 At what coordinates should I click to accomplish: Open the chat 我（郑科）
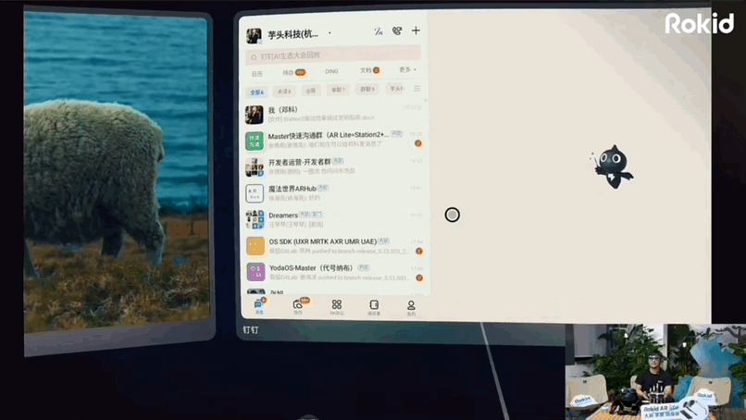(x=334, y=114)
